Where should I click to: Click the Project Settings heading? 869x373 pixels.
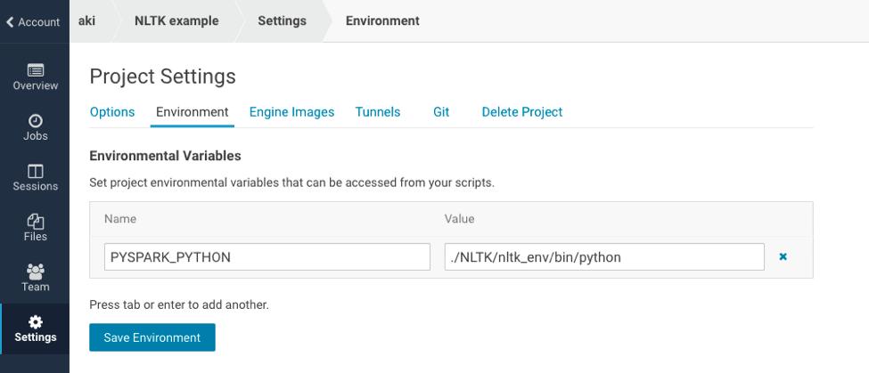tap(162, 77)
